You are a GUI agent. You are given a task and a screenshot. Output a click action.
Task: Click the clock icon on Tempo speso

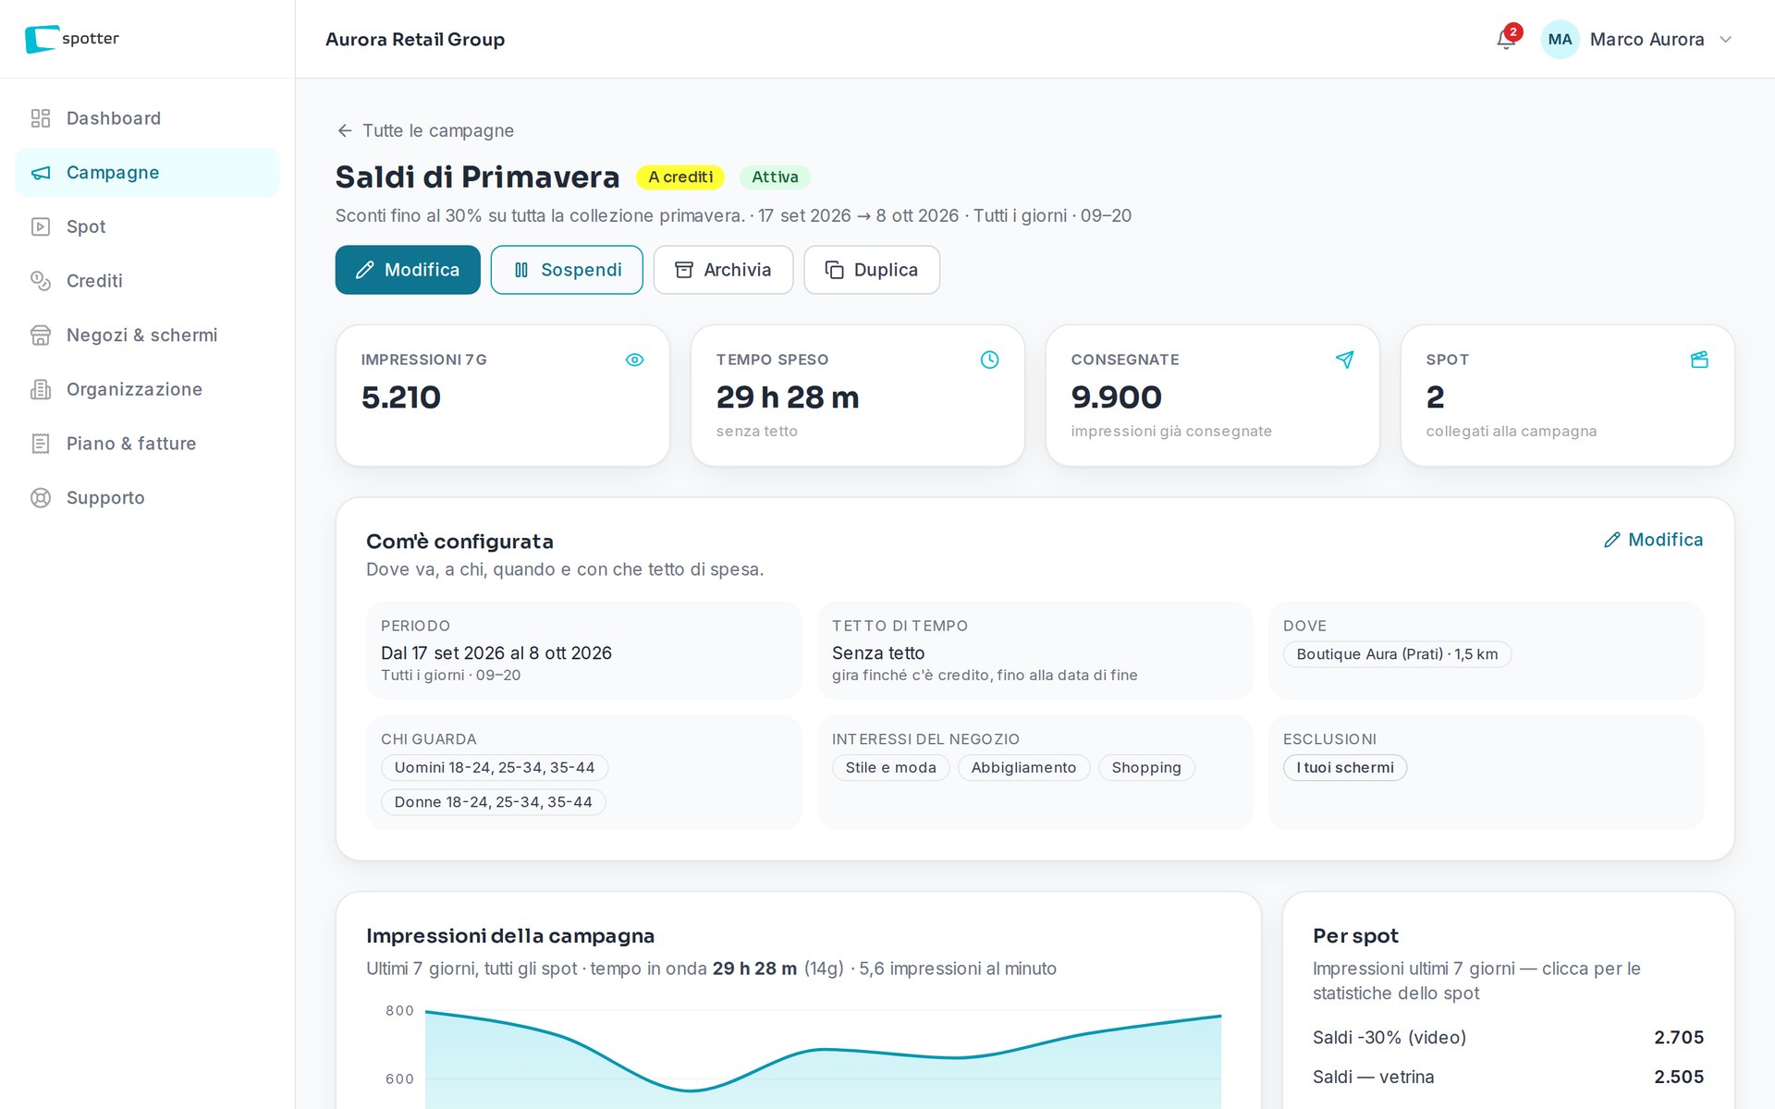coord(989,360)
